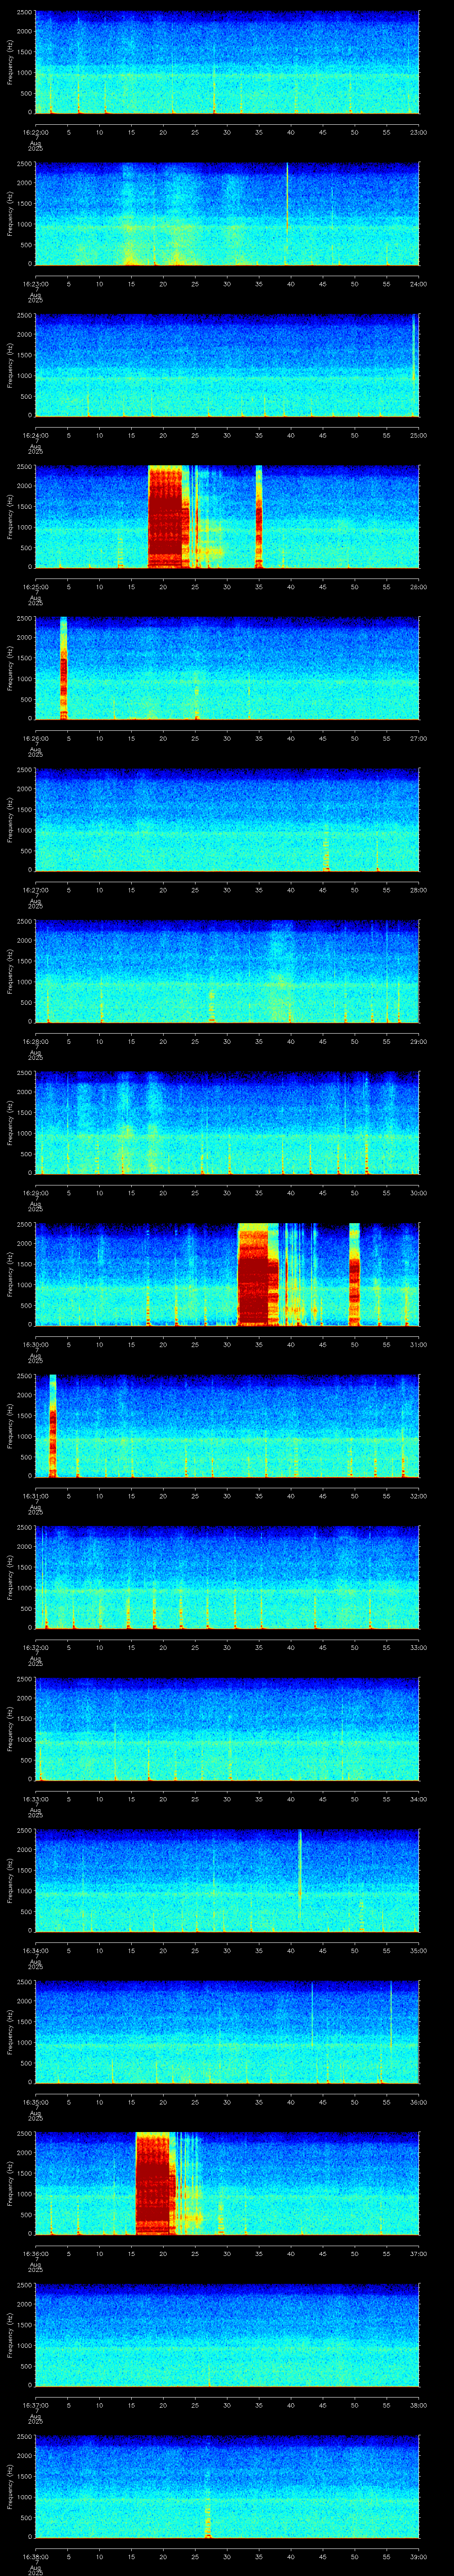This screenshot has width=454, height=2576.
Task: Select the 16:25:00 time axis label
Action: click(x=35, y=587)
